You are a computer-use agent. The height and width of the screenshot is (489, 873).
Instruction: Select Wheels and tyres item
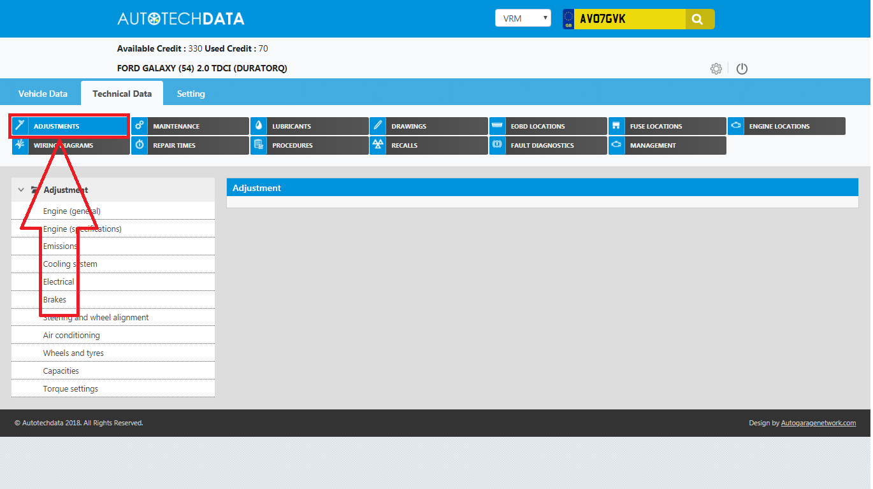click(113, 353)
